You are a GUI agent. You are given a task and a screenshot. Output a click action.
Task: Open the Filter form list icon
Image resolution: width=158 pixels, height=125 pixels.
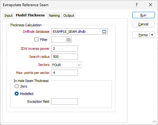click(68, 40)
